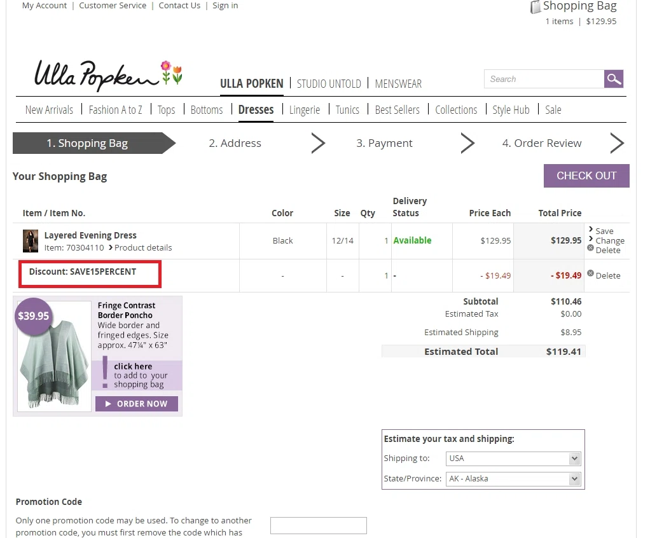The height and width of the screenshot is (538, 650).
Task: Click the shopping bag icon
Action: click(535, 7)
